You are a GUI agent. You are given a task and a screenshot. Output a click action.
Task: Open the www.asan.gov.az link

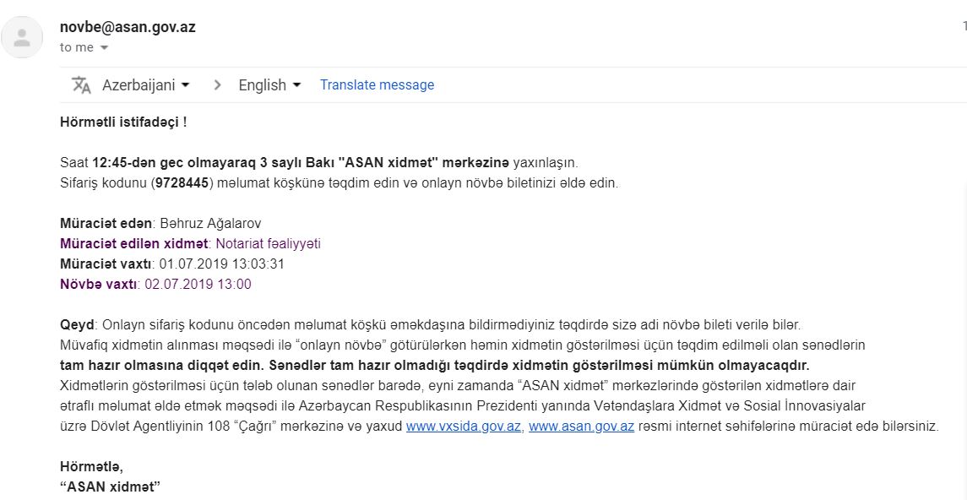582,426
